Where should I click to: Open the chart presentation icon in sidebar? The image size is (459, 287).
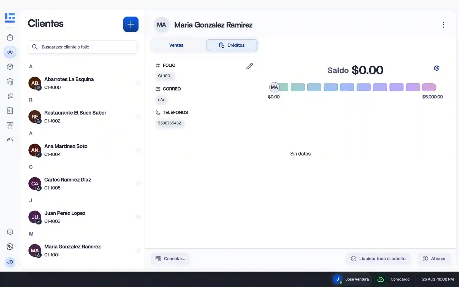pyautogui.click(x=10, y=125)
